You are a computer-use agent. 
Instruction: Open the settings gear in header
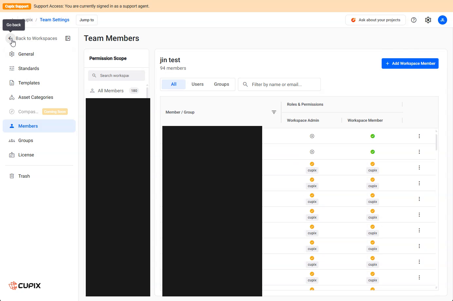(428, 20)
